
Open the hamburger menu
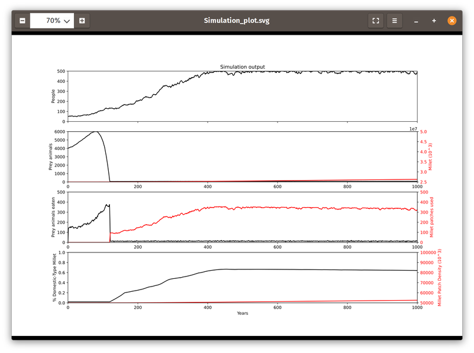tap(395, 20)
